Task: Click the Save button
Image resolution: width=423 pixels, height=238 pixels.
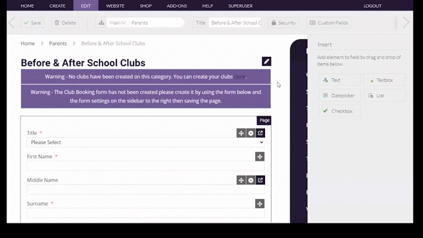Action: (x=32, y=23)
